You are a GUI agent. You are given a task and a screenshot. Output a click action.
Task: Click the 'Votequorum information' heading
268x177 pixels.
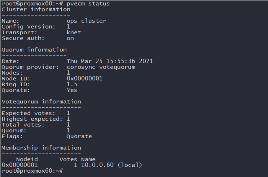pos(42,102)
